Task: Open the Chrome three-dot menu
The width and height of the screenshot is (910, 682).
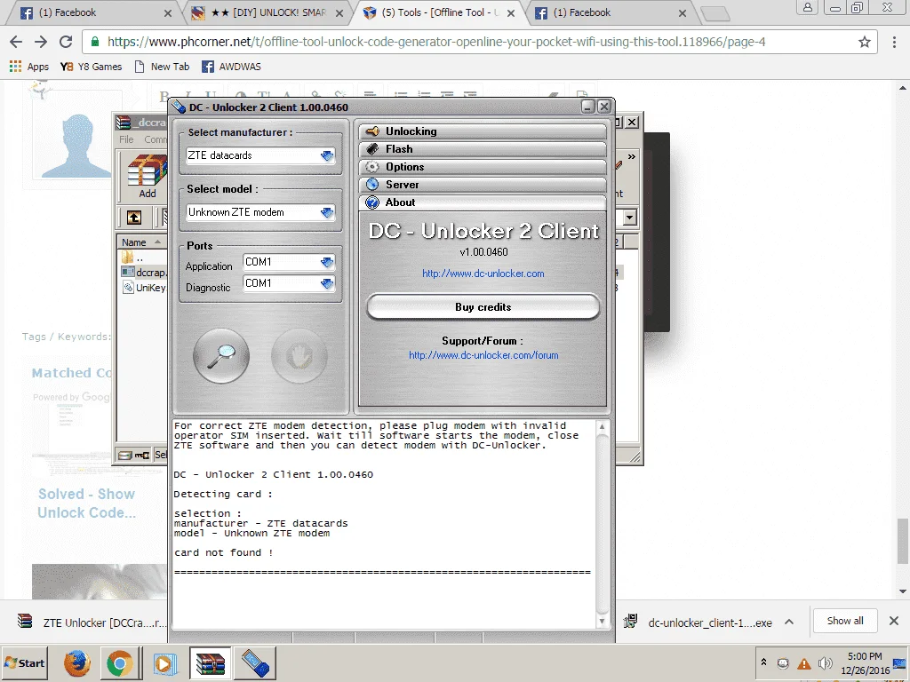Action: point(894,42)
